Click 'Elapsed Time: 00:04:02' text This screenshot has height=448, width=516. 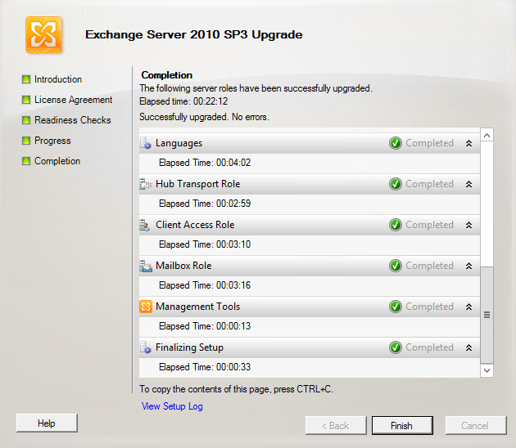click(x=205, y=163)
